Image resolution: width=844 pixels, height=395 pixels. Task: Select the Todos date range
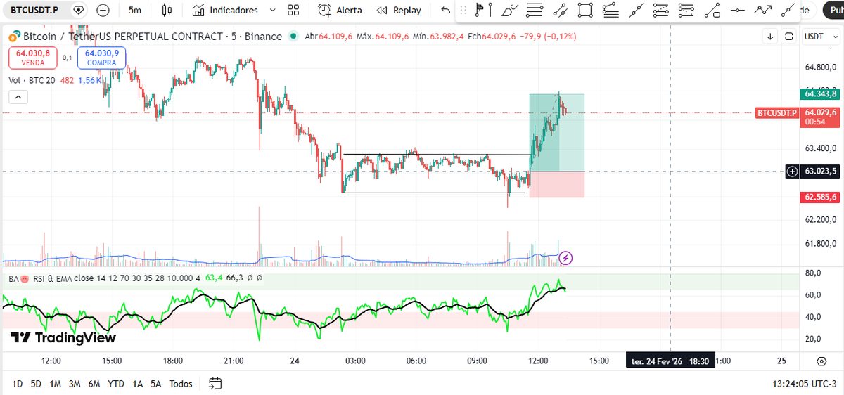[181, 384]
